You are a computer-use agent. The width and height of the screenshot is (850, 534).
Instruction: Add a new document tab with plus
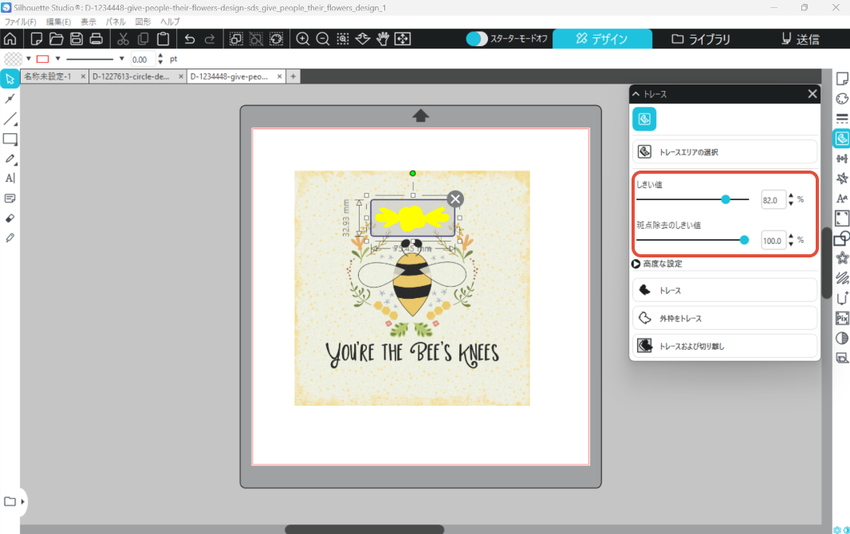tap(293, 77)
